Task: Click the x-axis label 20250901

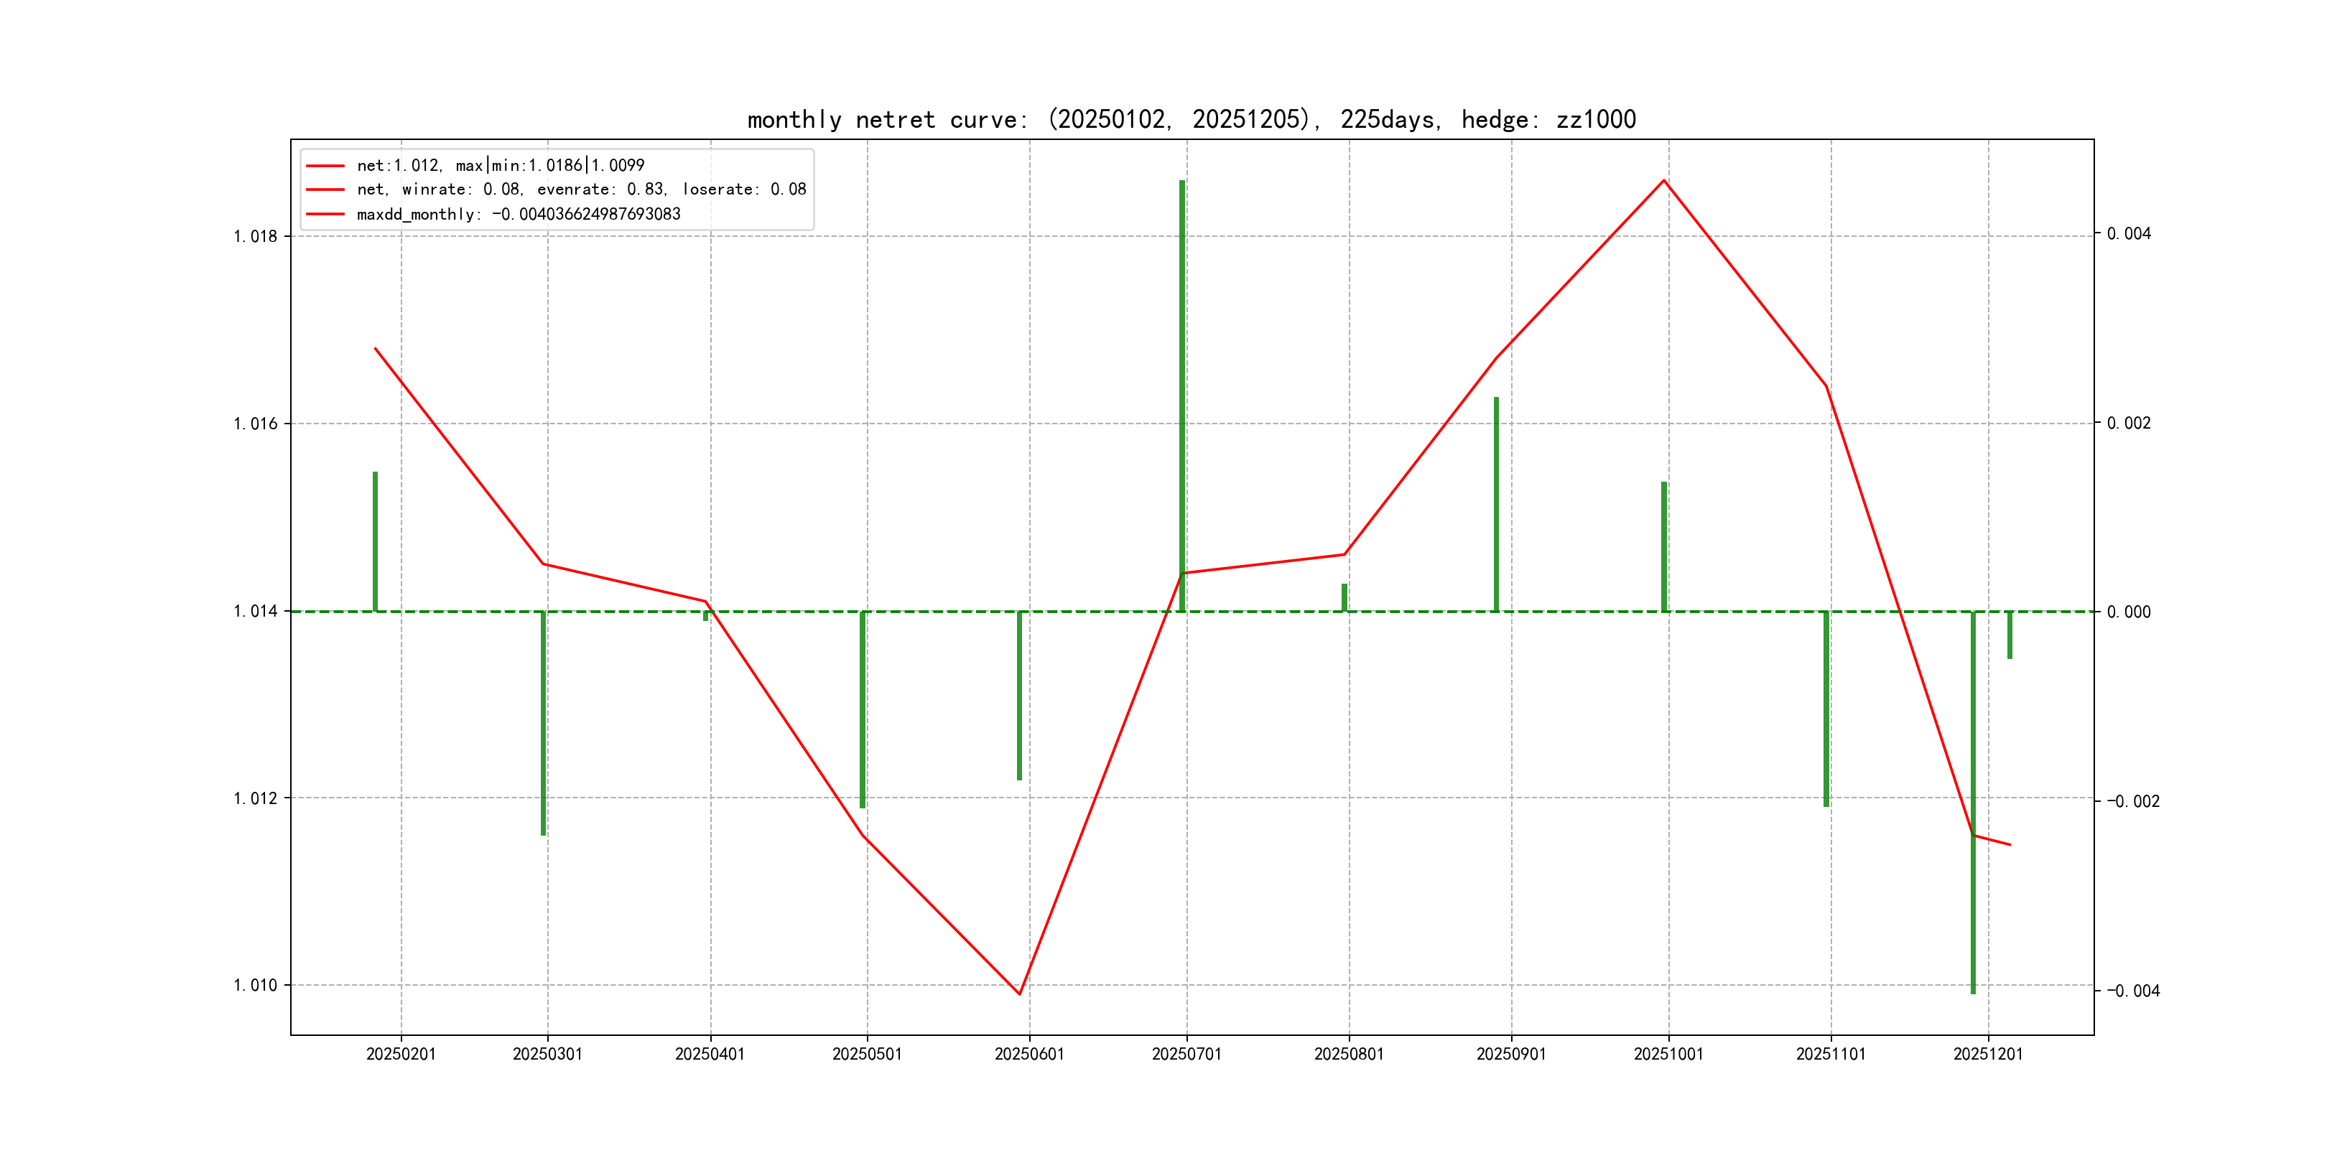Action: click(x=1511, y=1055)
